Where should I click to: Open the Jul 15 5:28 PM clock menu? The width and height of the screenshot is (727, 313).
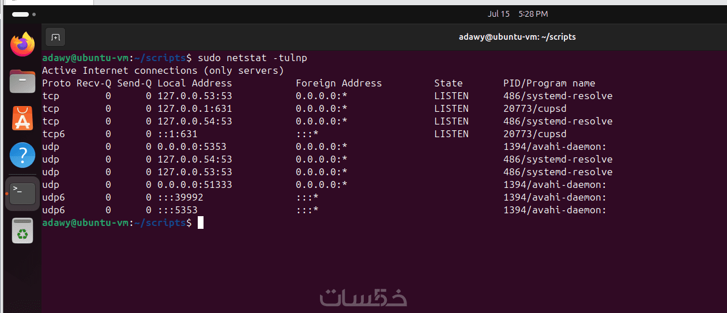tap(517, 13)
